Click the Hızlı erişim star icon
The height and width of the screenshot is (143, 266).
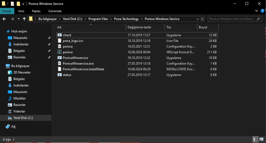pos(8,31)
